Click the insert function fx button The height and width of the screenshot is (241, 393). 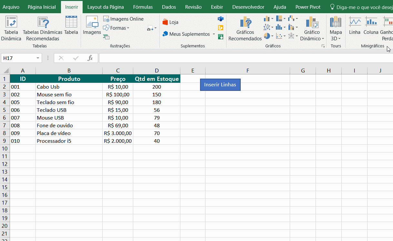[90, 58]
